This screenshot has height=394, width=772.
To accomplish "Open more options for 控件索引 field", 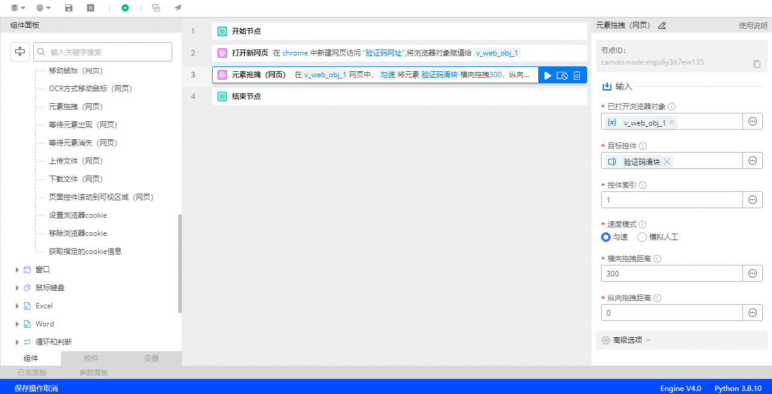I will tap(753, 200).
